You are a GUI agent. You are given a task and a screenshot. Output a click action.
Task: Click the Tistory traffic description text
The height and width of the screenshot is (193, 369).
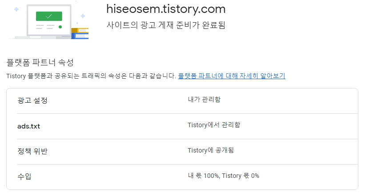coord(91,76)
